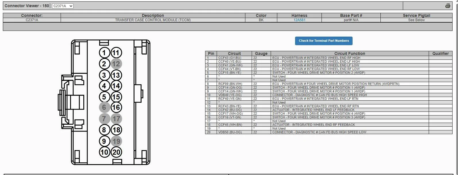
Task: Click circuit CCF45 (WH-BN) cell
Action: (234, 125)
